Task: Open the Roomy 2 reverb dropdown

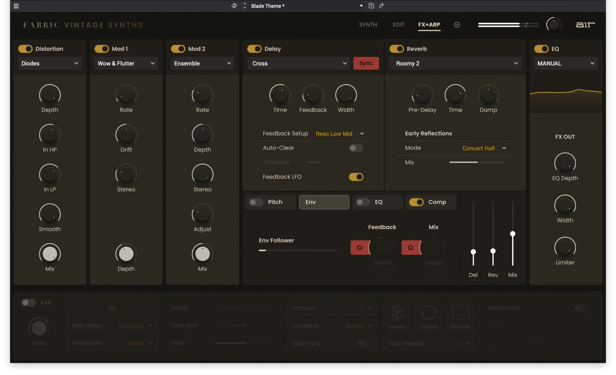Action: (455, 63)
